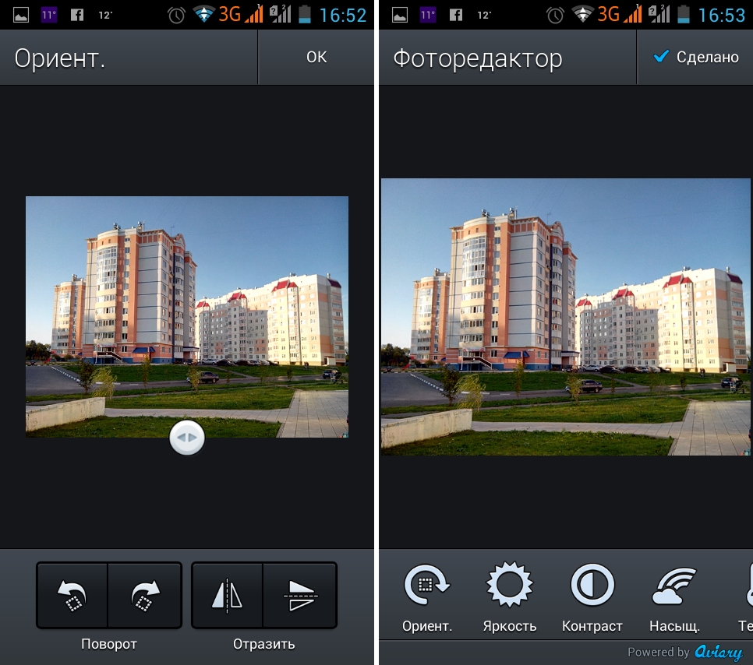Tap the alarm clock icon in the right status bar
Image resolution: width=753 pixels, height=665 pixels.
[555, 16]
